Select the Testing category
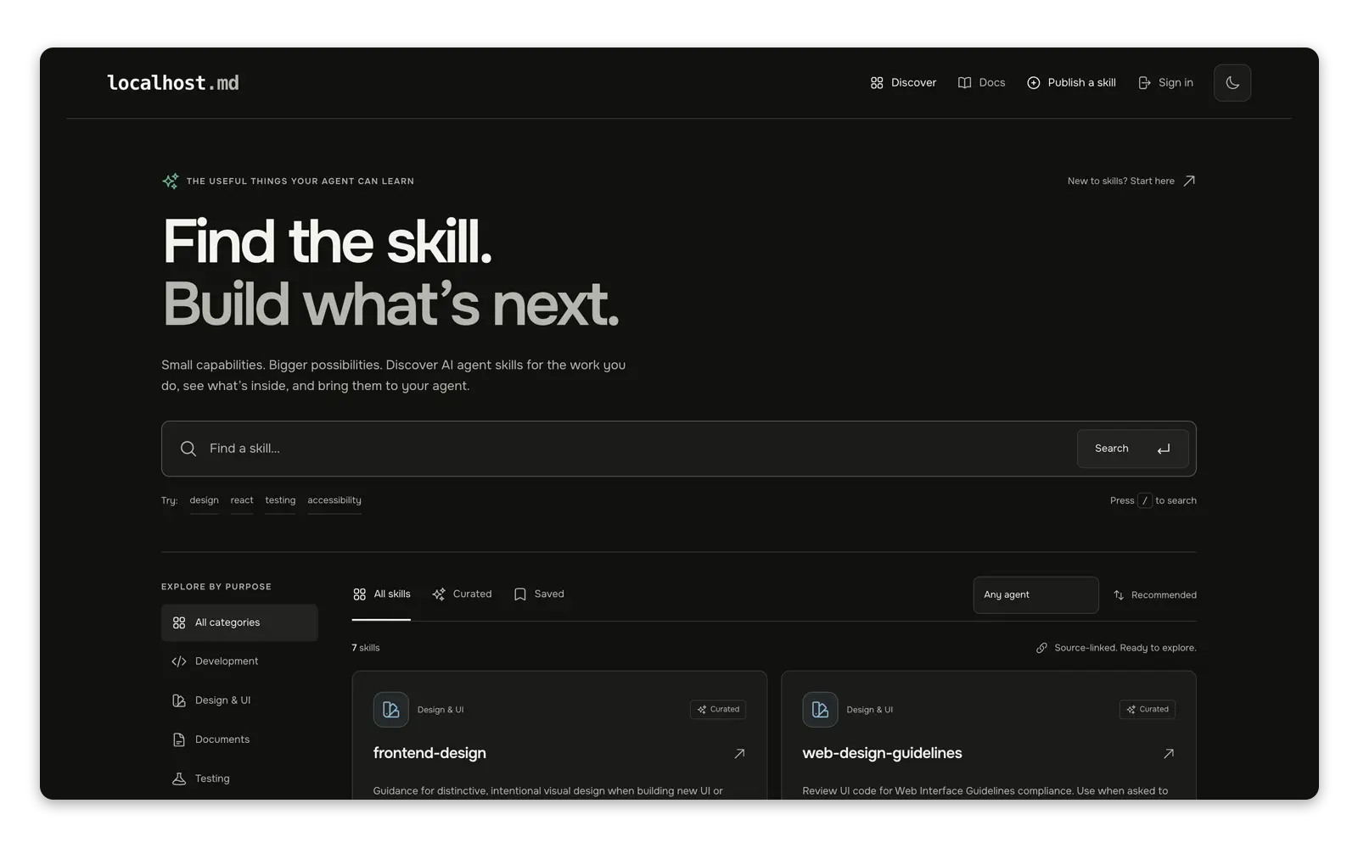Viewport: 1358px width, 848px height. 239,778
